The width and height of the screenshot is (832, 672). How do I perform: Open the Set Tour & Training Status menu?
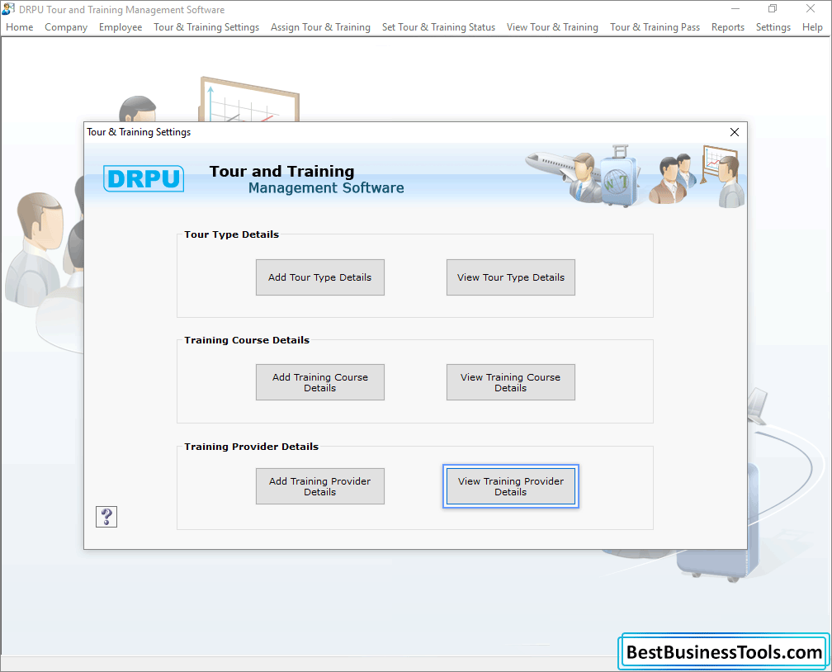pyautogui.click(x=438, y=27)
